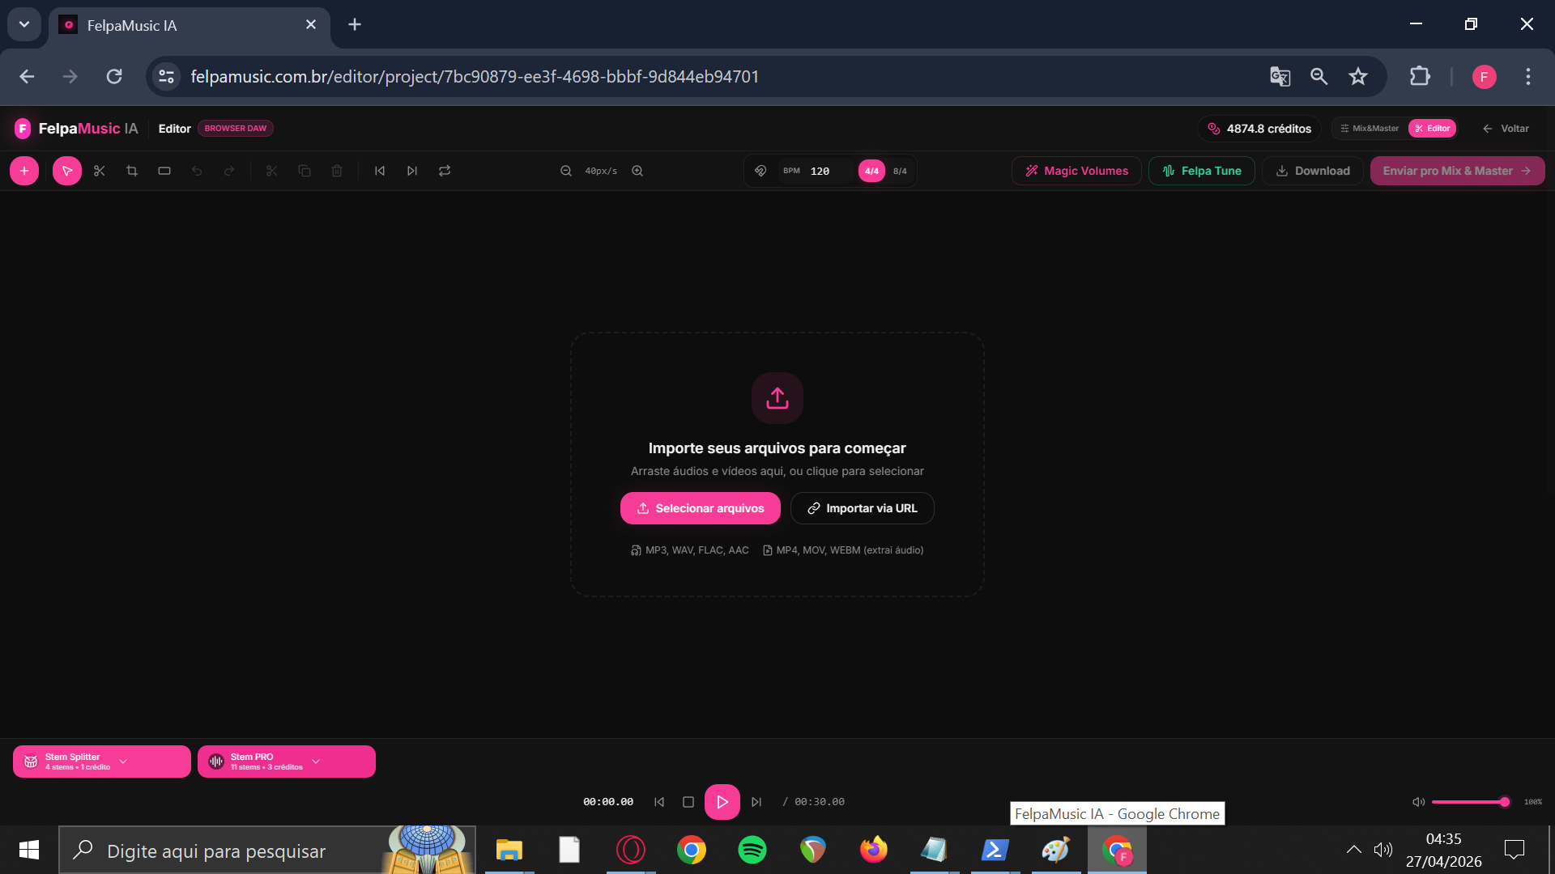Switch to Mix&Master mode
Viewport: 1555px width, 874px height.
pos(1370,128)
